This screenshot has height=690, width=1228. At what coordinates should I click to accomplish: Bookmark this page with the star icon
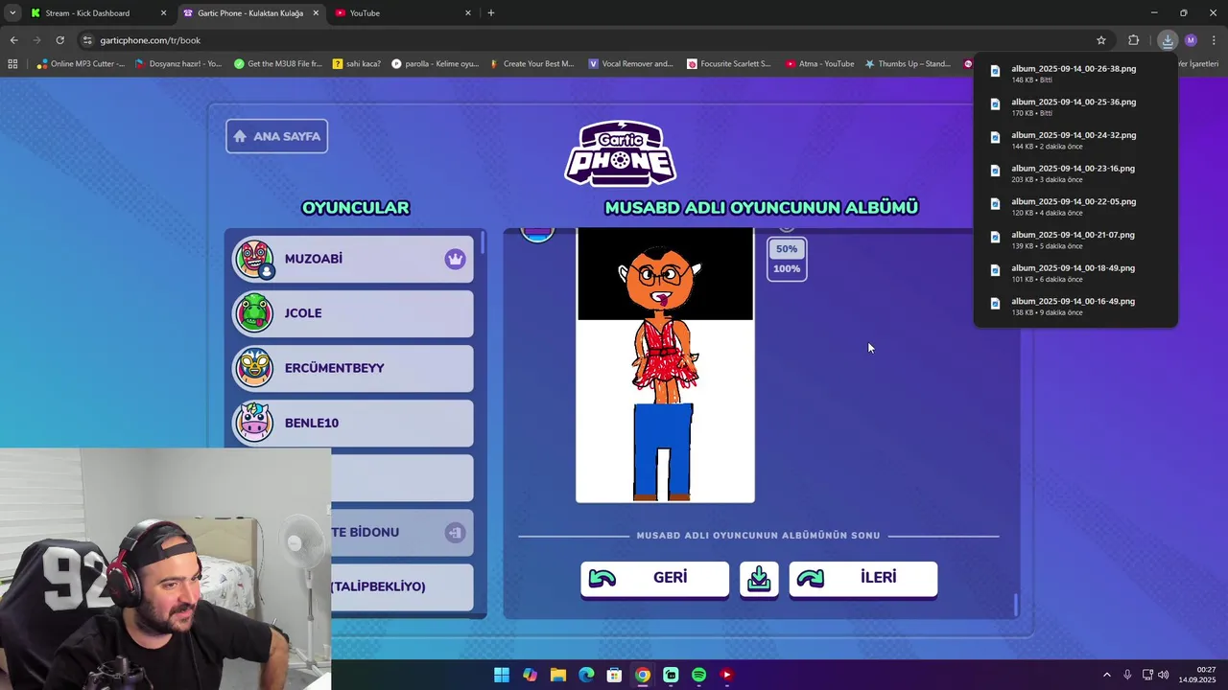point(1101,40)
